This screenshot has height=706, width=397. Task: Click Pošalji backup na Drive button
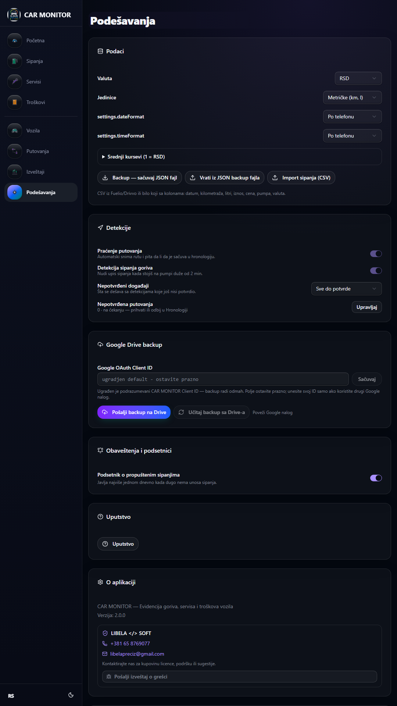[x=134, y=412]
